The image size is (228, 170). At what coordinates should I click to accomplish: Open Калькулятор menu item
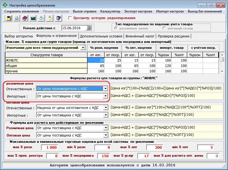[x=110, y=11]
